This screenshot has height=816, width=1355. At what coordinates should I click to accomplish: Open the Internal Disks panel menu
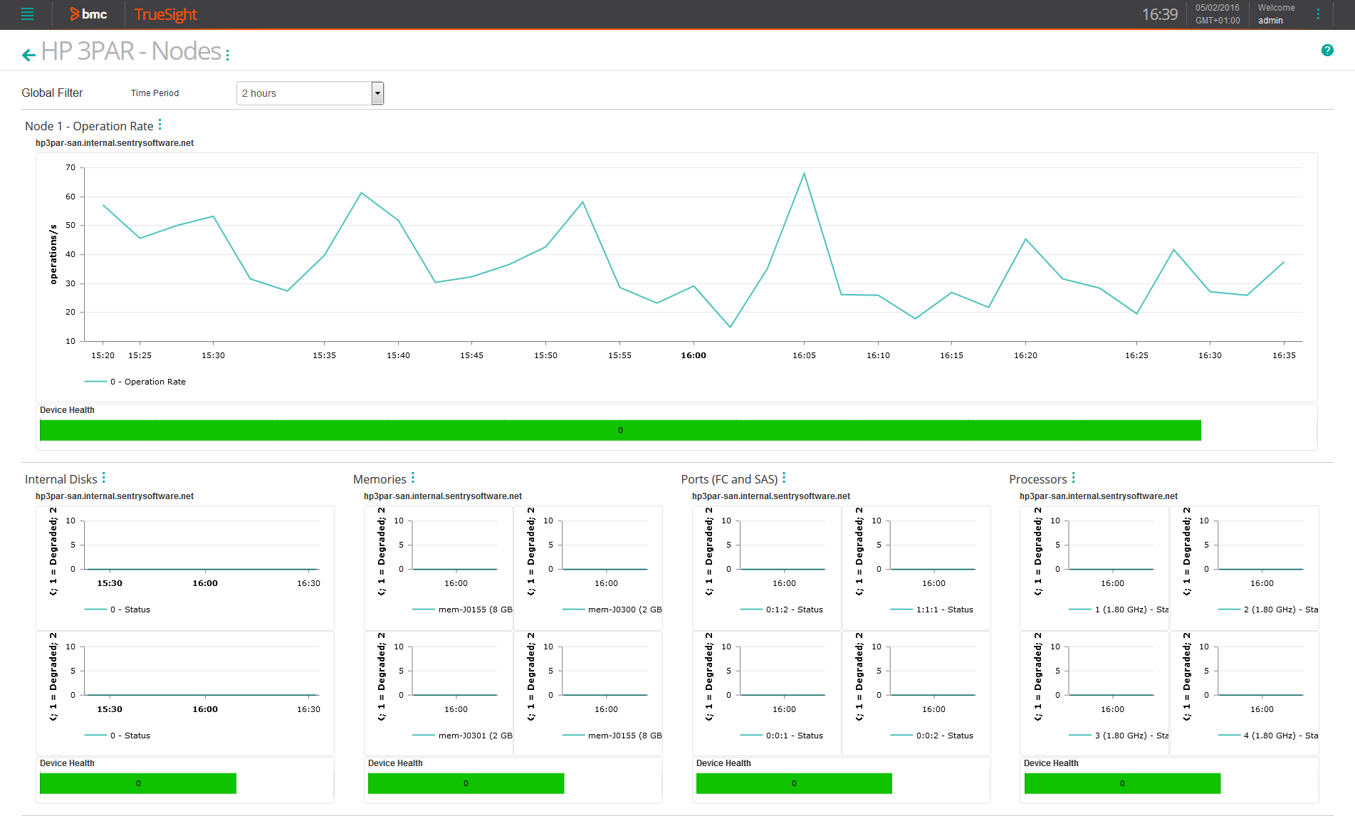[x=104, y=478]
